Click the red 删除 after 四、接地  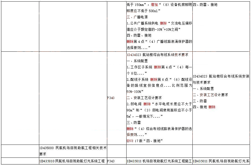(x=212, y=107)
